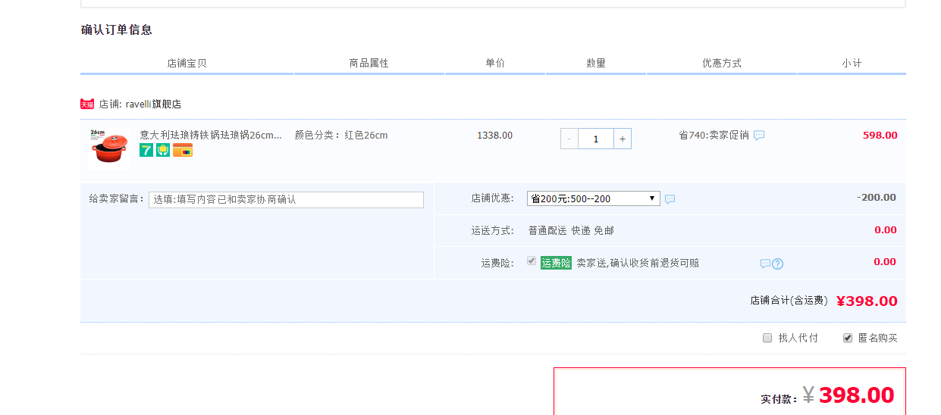Viewport: 941px width, 415px height.
Task: Click the green 运费险 badge
Action: pos(556,263)
